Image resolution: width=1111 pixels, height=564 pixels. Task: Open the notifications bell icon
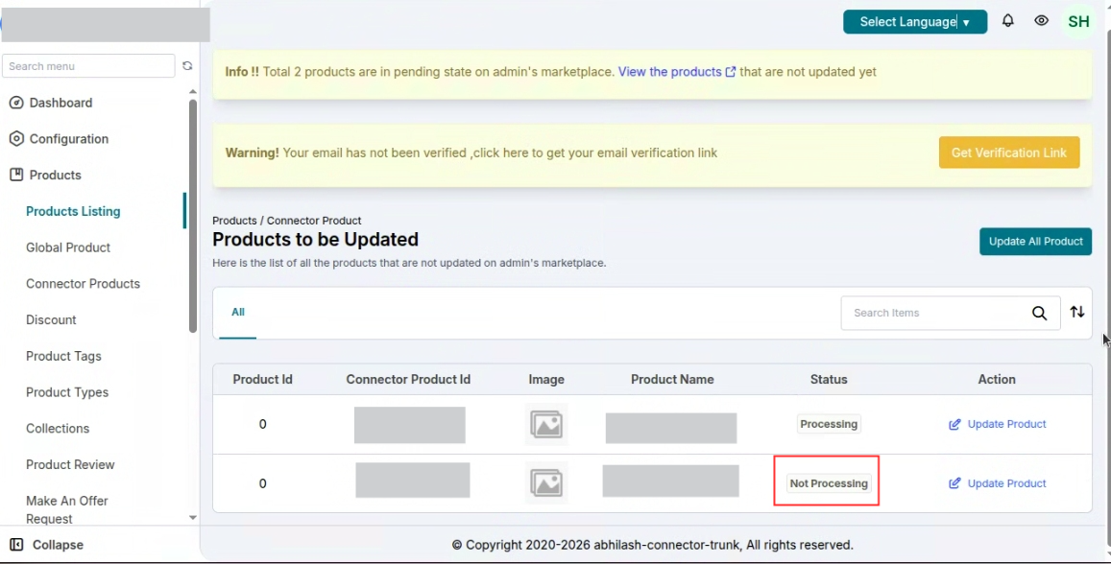tap(1007, 20)
